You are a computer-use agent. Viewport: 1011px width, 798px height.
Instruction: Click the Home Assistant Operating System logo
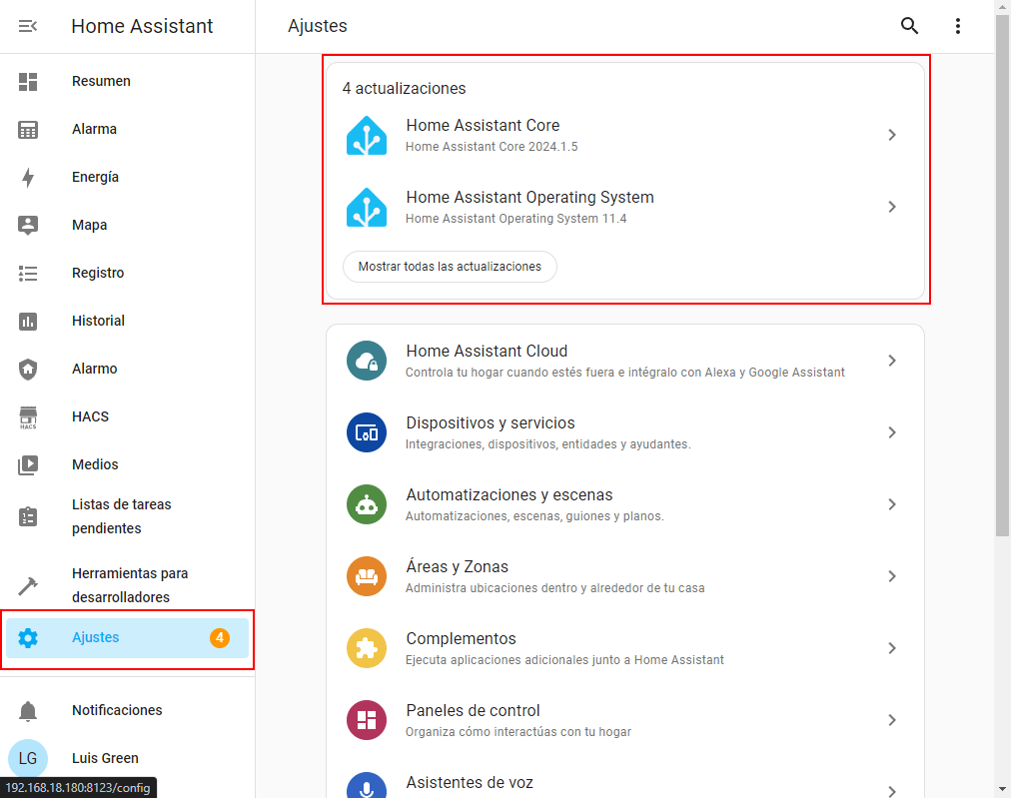click(367, 207)
